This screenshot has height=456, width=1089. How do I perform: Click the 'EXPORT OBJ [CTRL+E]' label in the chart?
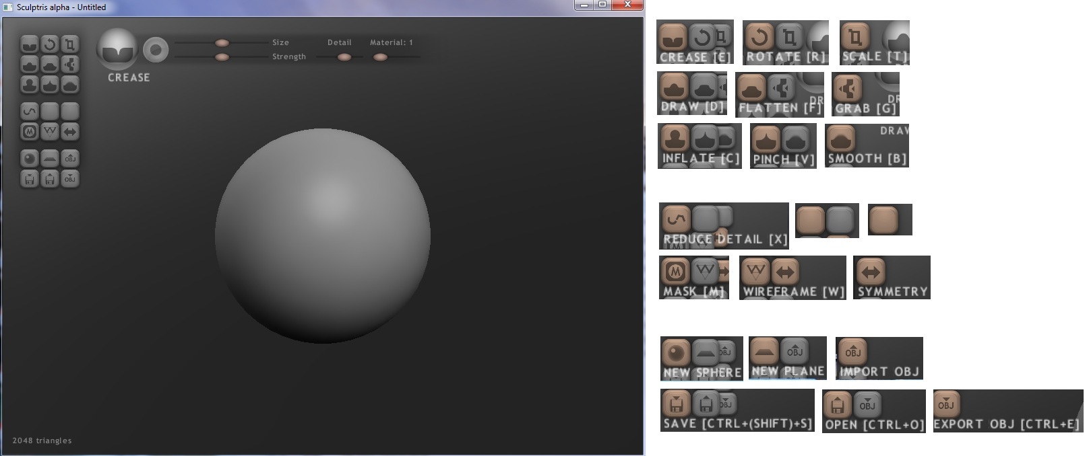[1006, 424]
